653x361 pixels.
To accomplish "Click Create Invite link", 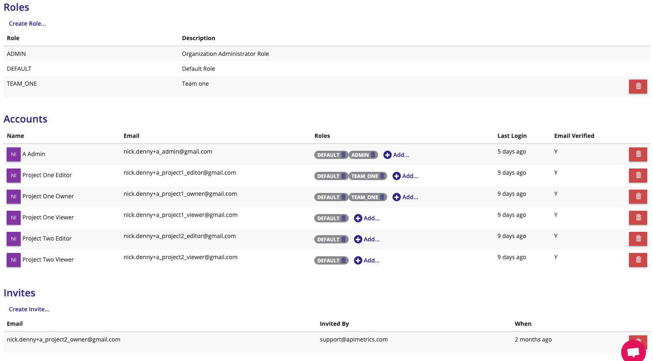I will pos(29,309).
